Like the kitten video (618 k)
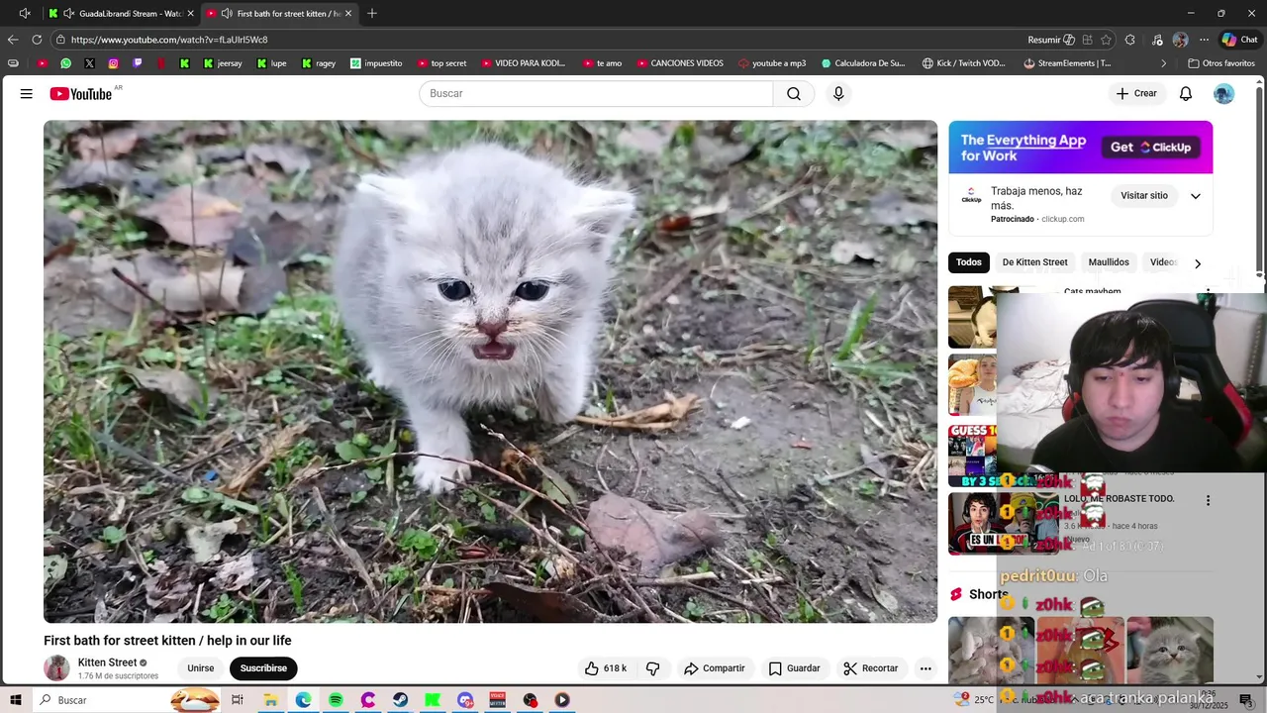This screenshot has height=713, width=1267. pyautogui.click(x=606, y=668)
